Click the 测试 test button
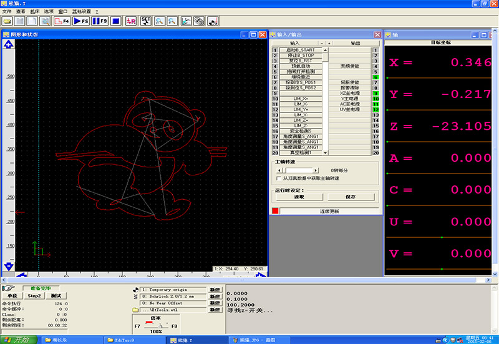 (x=56, y=296)
